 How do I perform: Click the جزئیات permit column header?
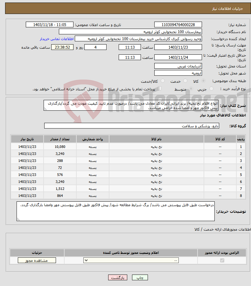tap(37, 253)
